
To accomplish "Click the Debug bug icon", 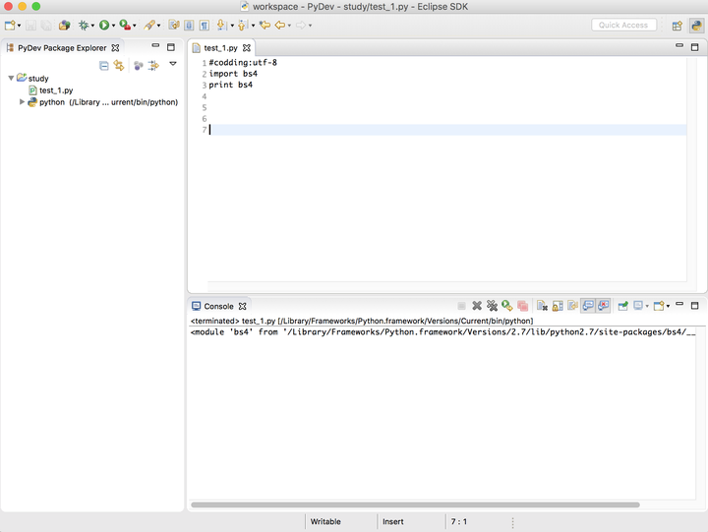I will 84,26.
